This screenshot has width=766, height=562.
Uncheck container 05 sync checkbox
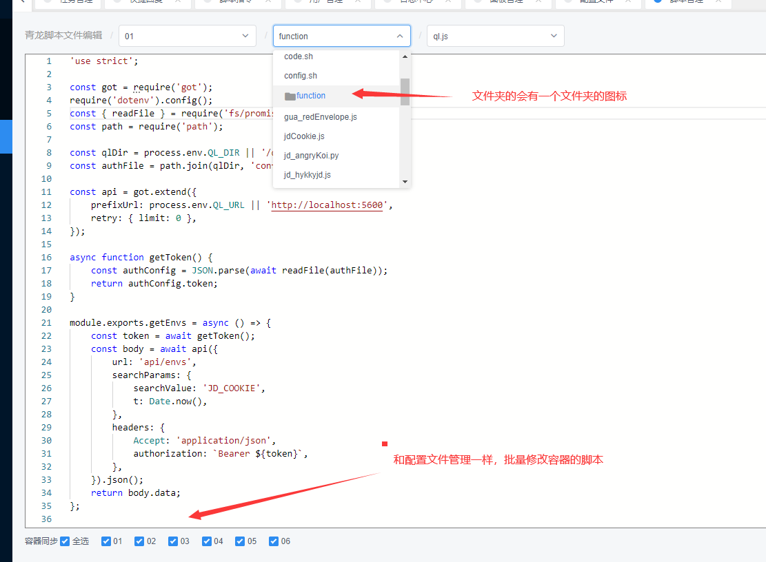240,541
